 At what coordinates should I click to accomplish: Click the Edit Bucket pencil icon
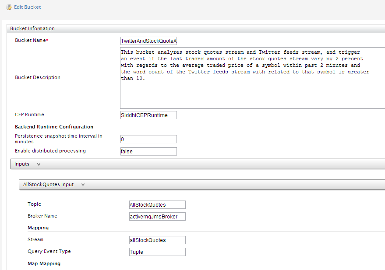9,7
